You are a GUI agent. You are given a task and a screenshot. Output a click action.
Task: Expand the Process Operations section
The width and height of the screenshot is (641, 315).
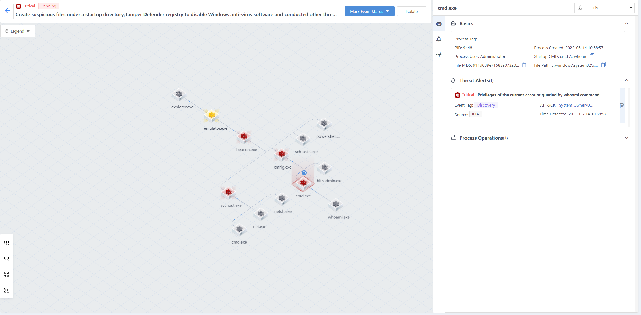click(x=626, y=138)
